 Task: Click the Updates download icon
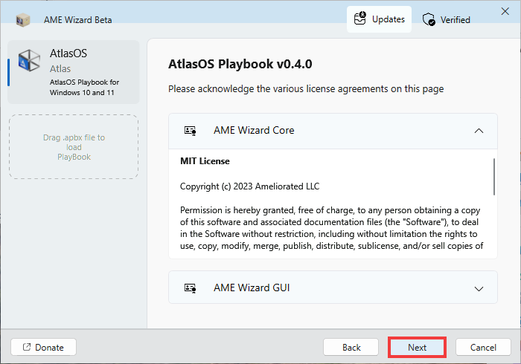[x=359, y=19]
